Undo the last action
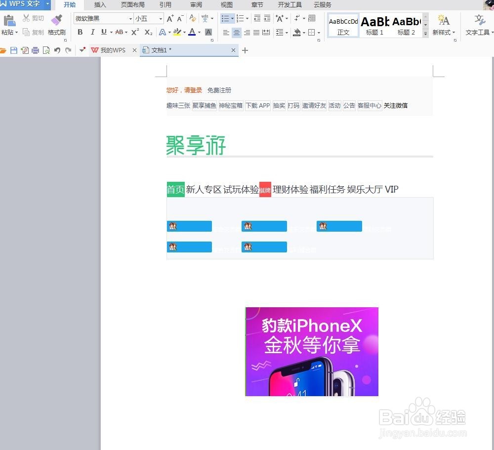This screenshot has height=450, width=494. [x=57, y=50]
